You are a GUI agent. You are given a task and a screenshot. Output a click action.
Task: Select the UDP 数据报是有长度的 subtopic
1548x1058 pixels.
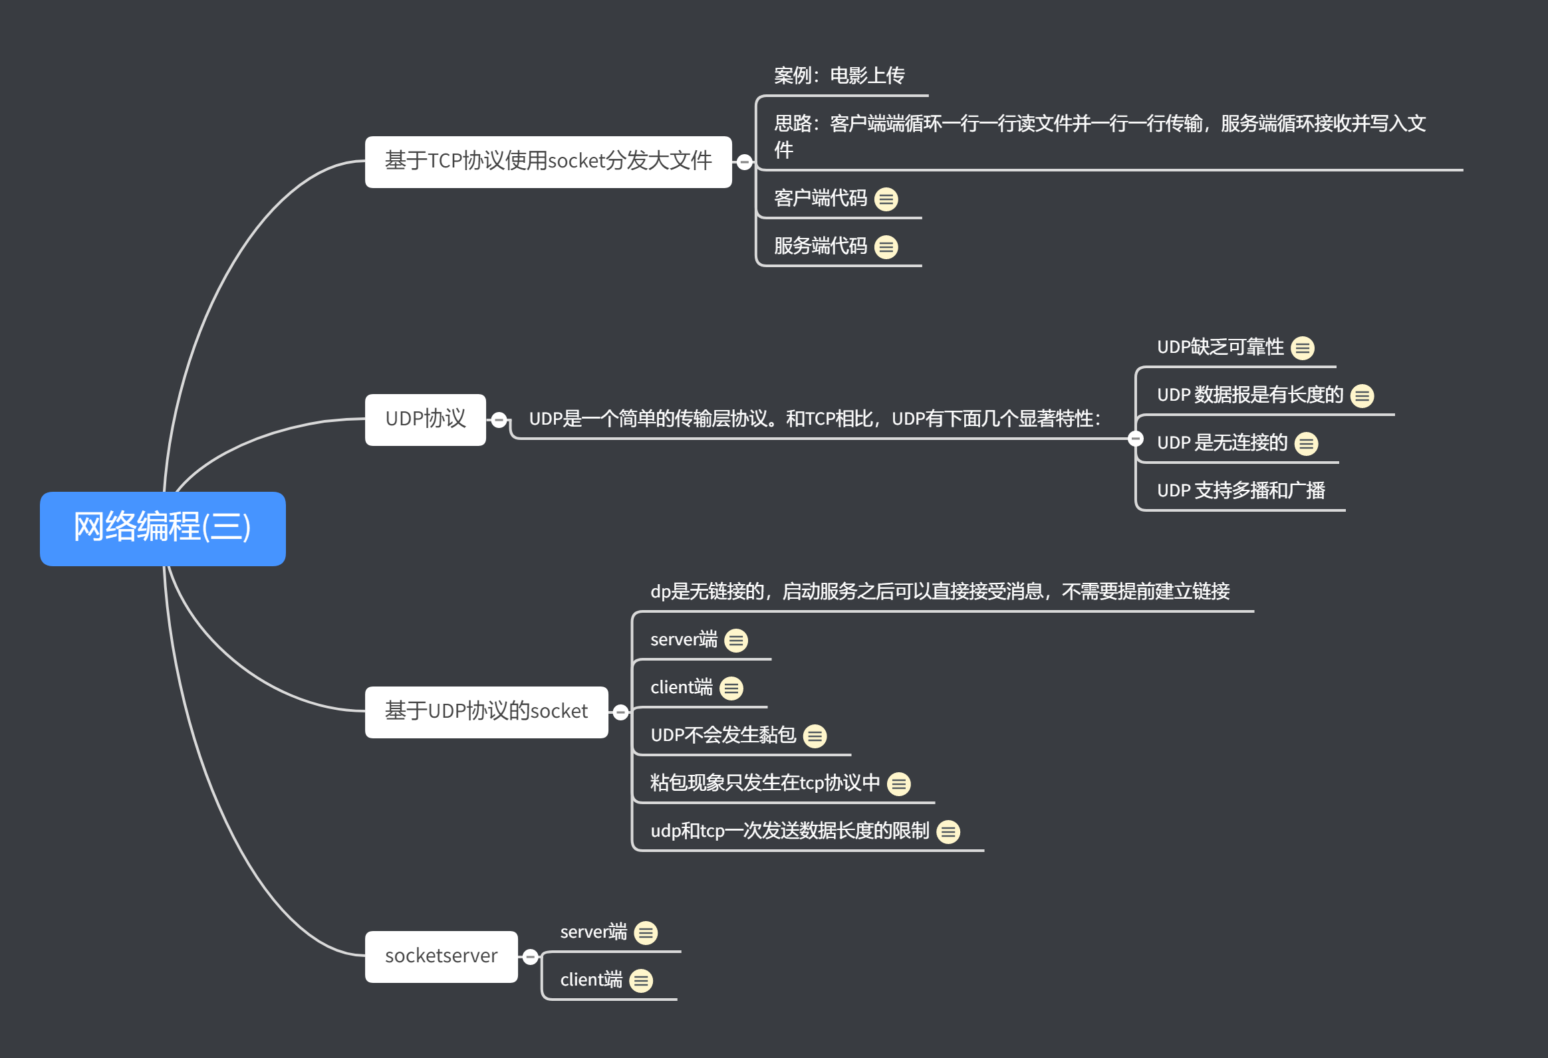tap(1250, 395)
